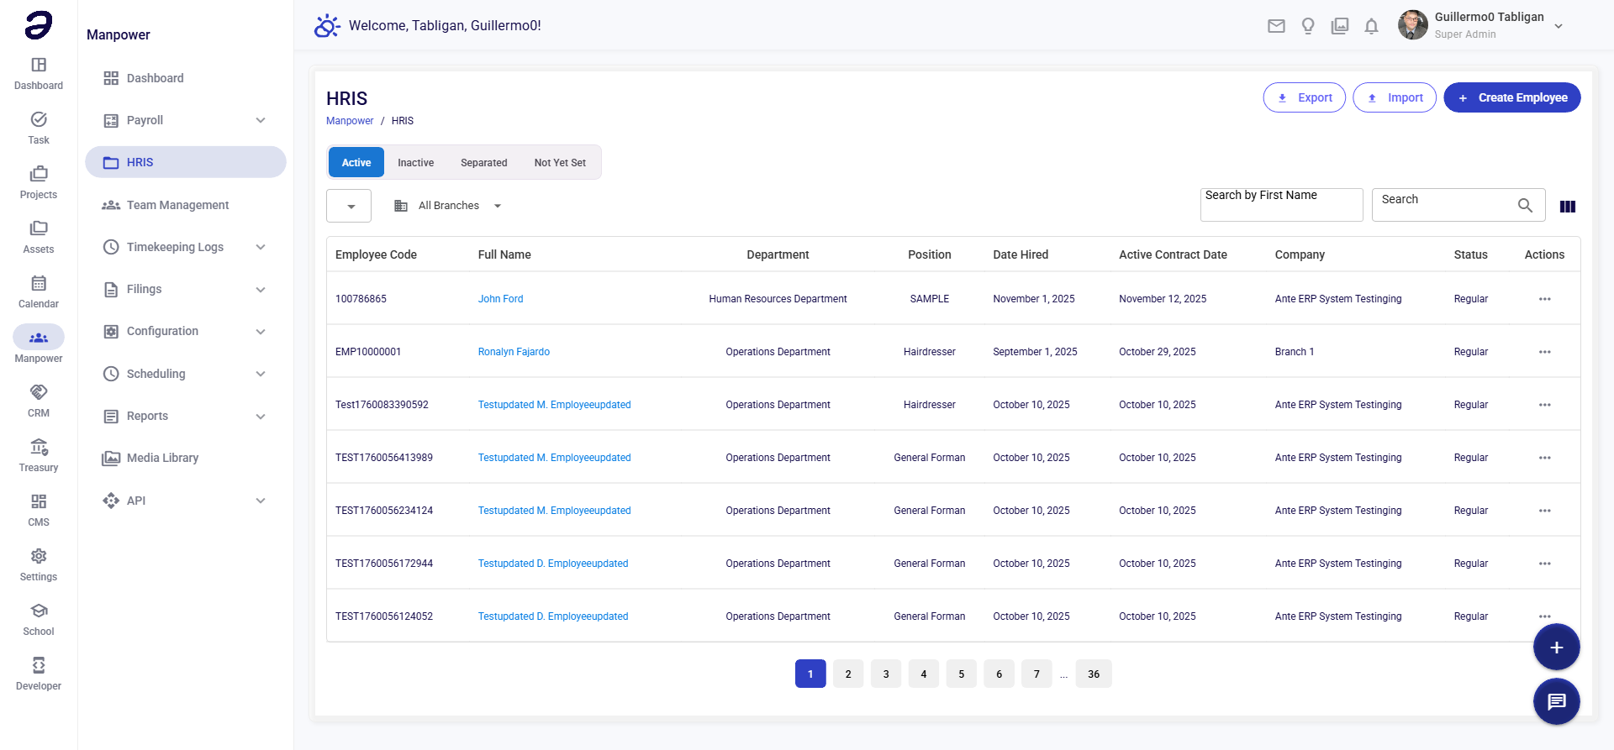
Task: Switch to the Not Yet Set tab
Action: [x=560, y=163]
